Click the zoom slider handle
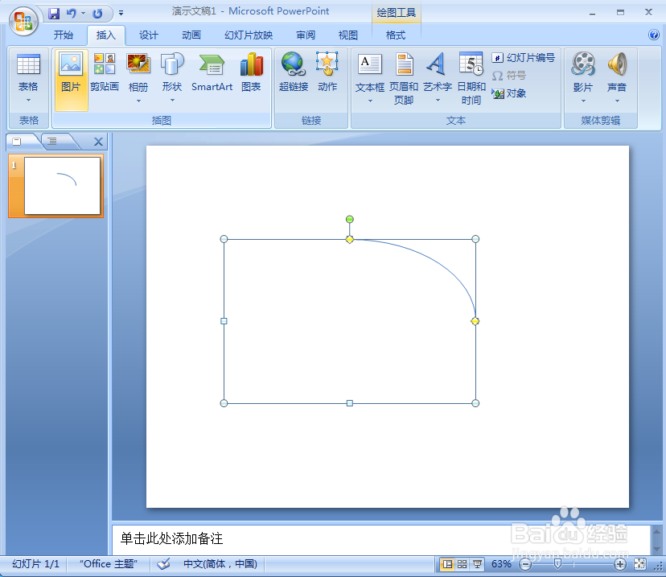This screenshot has height=577, width=666. click(557, 564)
